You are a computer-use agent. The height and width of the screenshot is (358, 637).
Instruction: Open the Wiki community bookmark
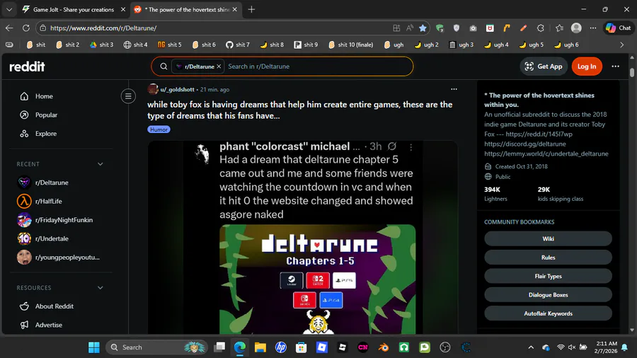click(548, 238)
